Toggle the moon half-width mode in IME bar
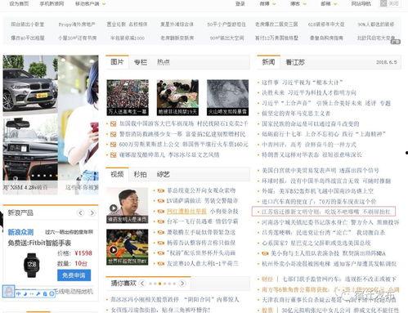 click(25, 293)
